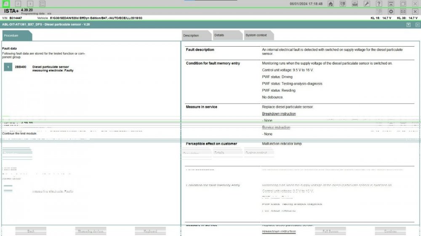The width and height of the screenshot is (421, 236).
Task: Go to the ISTA home screen
Action: pyautogui.click(x=330, y=4)
